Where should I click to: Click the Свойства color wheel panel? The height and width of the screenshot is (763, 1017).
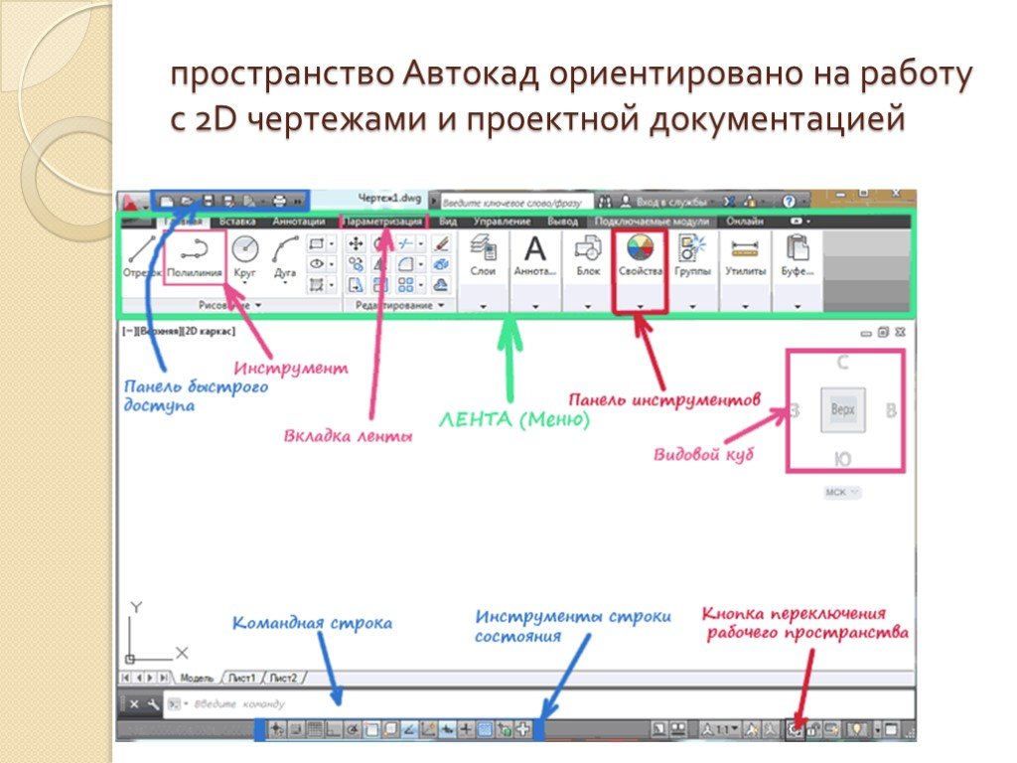[641, 256]
